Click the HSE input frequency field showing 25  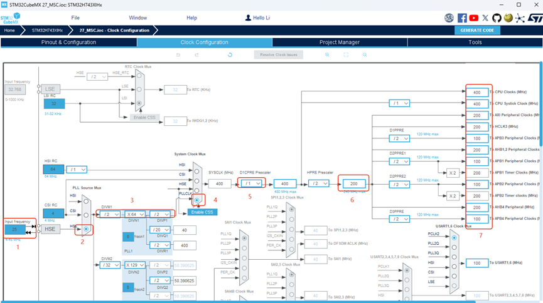[x=15, y=229]
